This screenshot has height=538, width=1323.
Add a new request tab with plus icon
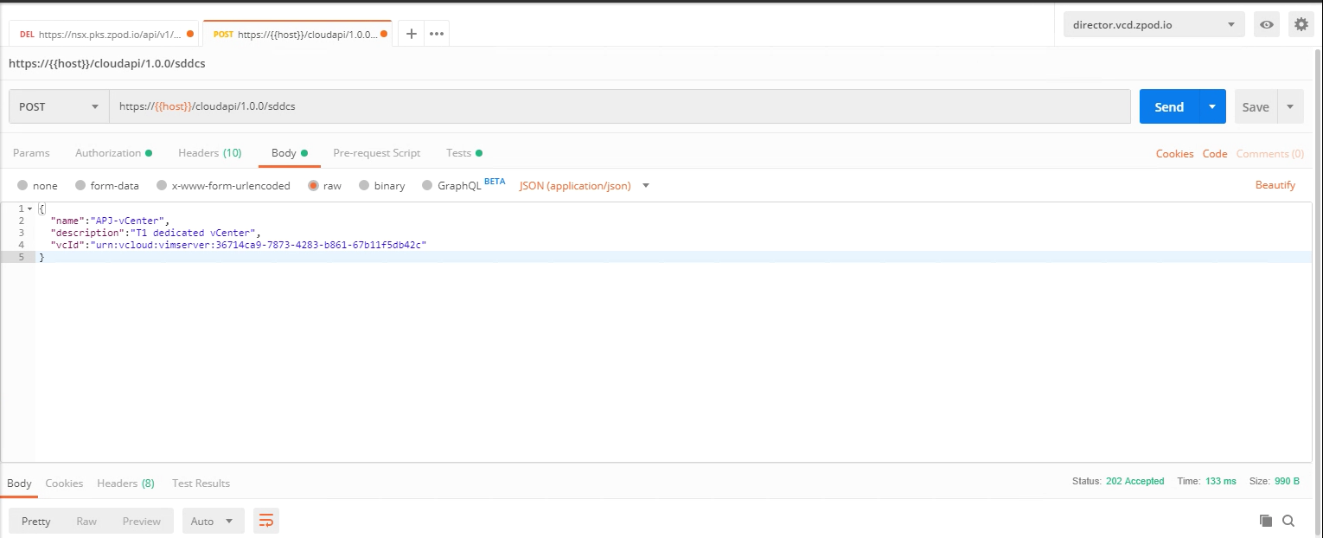(x=412, y=34)
